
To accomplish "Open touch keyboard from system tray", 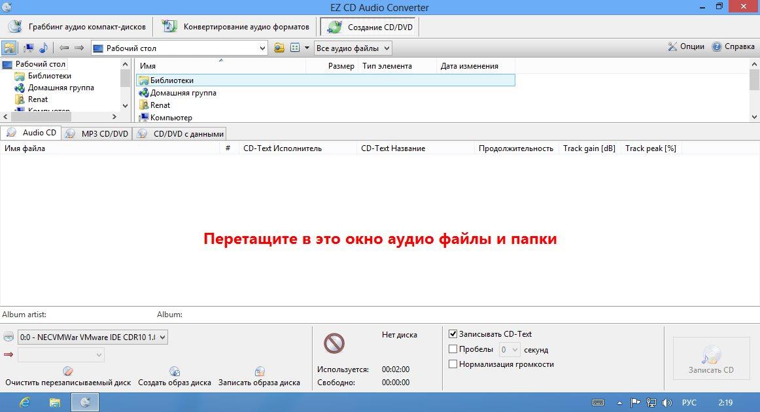I will tap(598, 402).
